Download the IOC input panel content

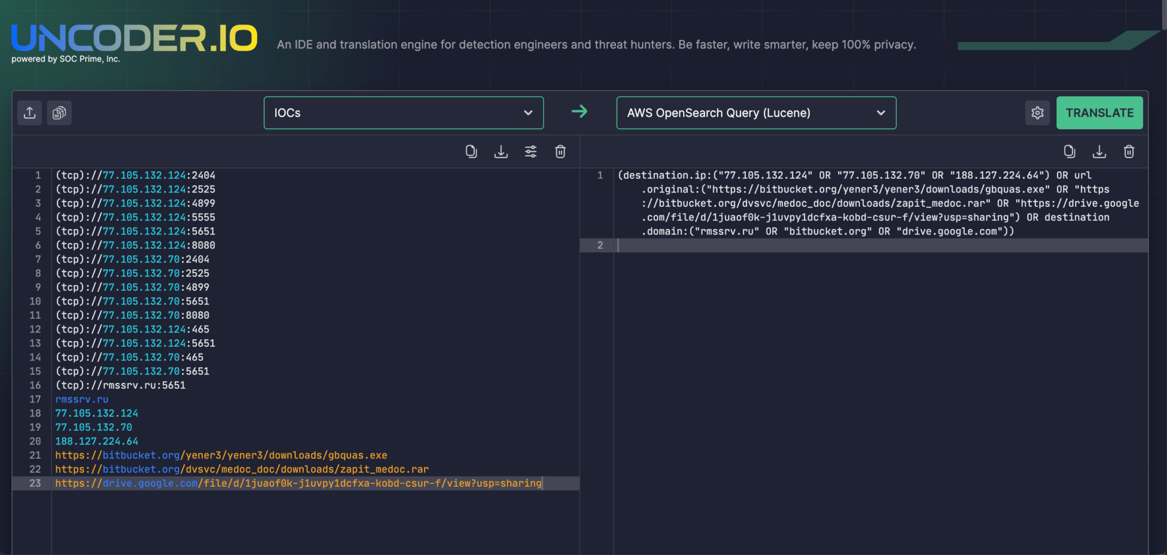tap(501, 151)
